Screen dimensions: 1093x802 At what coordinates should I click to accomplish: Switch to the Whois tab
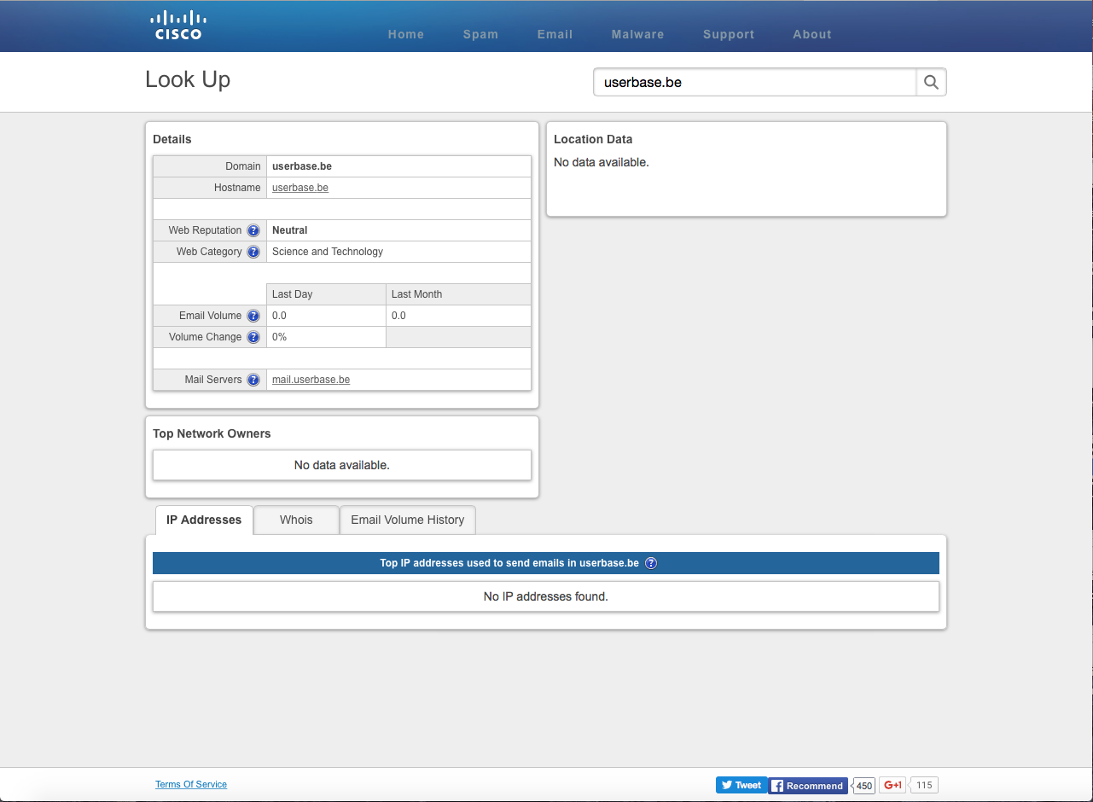[296, 520]
